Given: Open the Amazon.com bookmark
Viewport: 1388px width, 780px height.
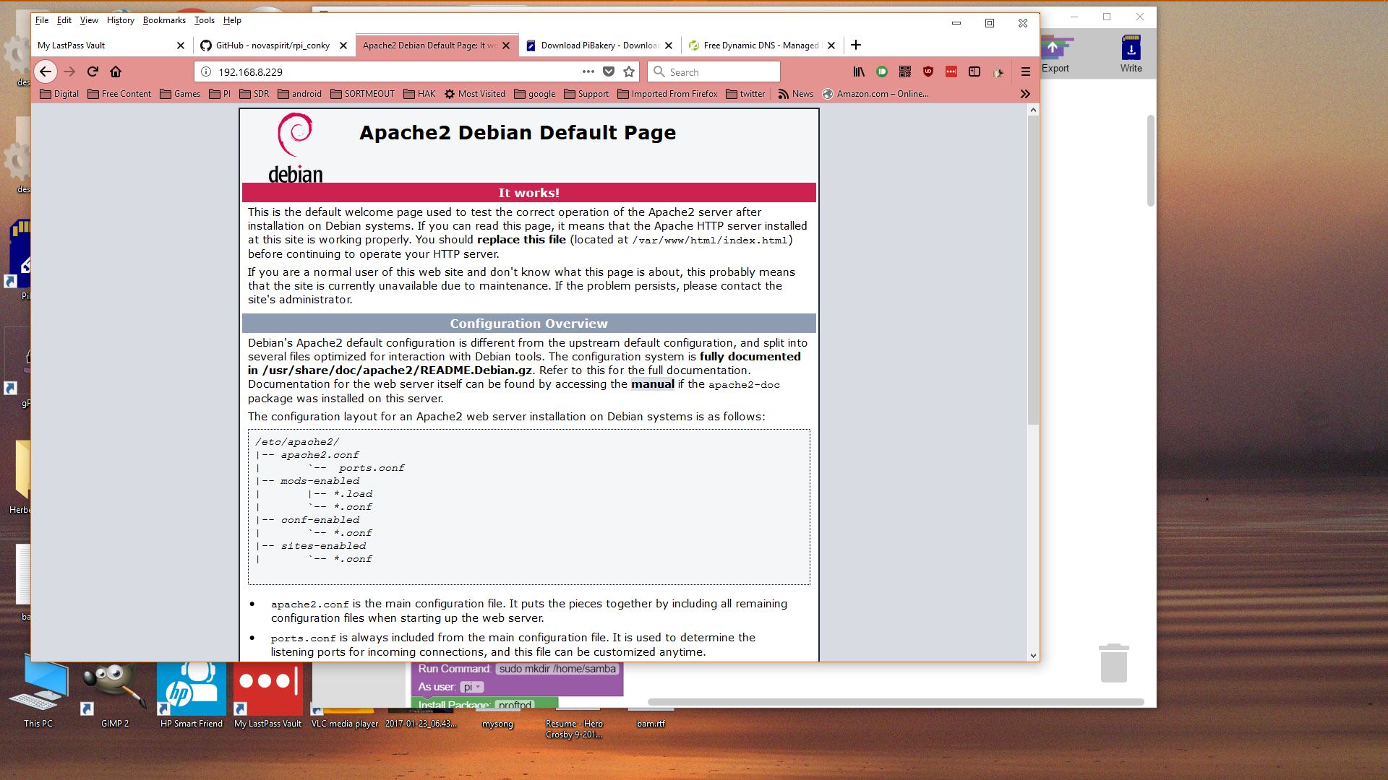Looking at the screenshot, I should tap(875, 94).
